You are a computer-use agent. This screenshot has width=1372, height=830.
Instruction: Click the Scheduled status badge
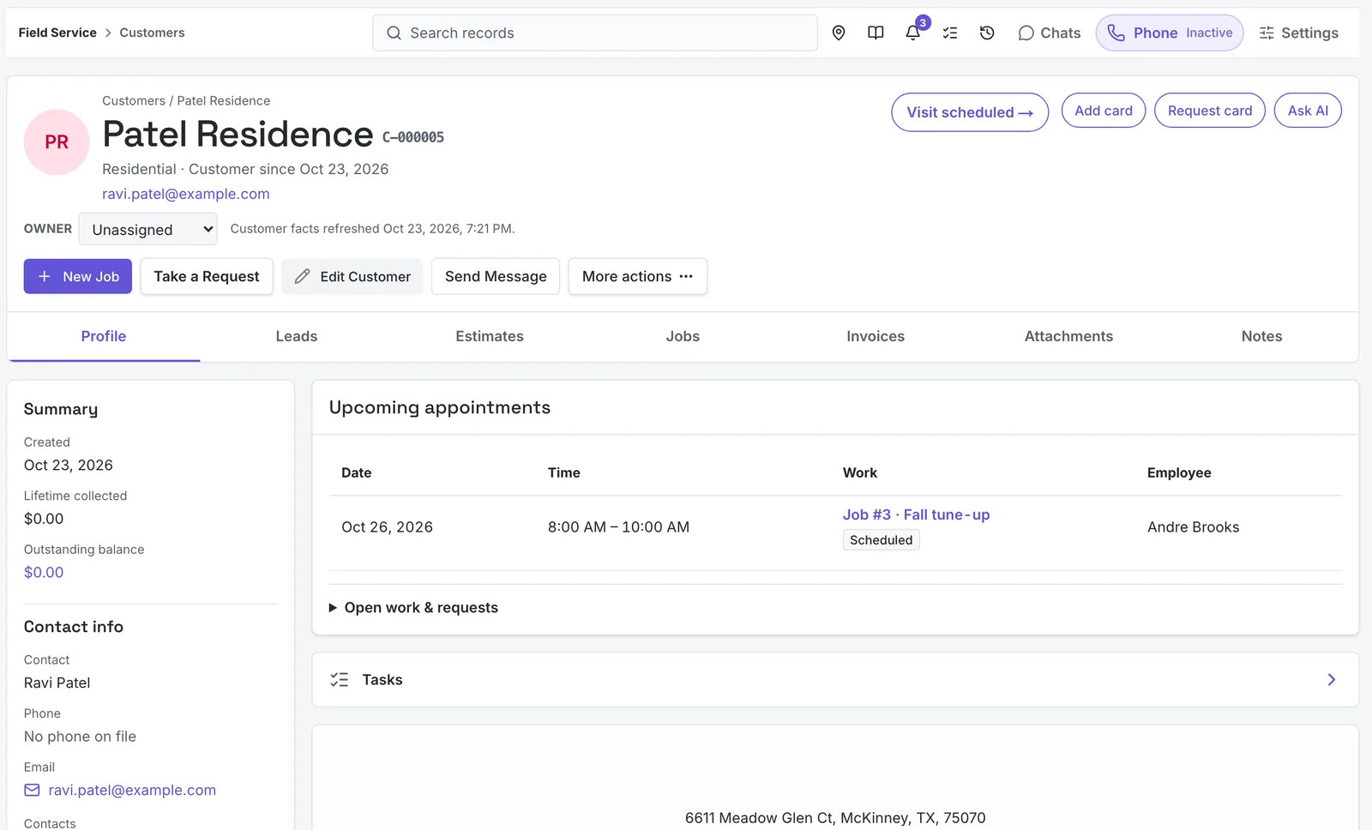(x=881, y=540)
